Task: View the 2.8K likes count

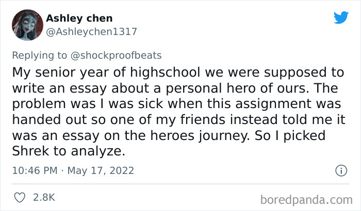Action: pos(44,197)
